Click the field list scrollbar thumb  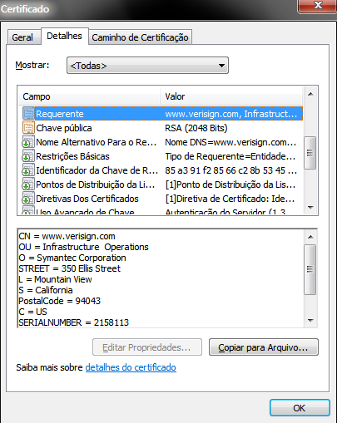[x=310, y=152]
